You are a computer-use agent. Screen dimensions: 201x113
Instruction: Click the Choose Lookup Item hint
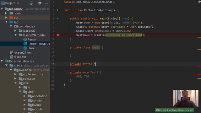174,110
